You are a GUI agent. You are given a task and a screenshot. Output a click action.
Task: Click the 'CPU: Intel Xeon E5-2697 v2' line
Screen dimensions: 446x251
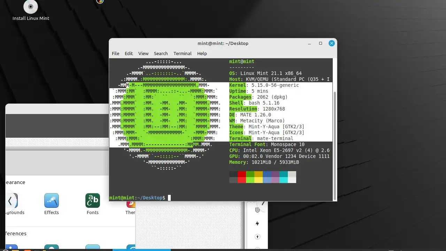[279, 150]
